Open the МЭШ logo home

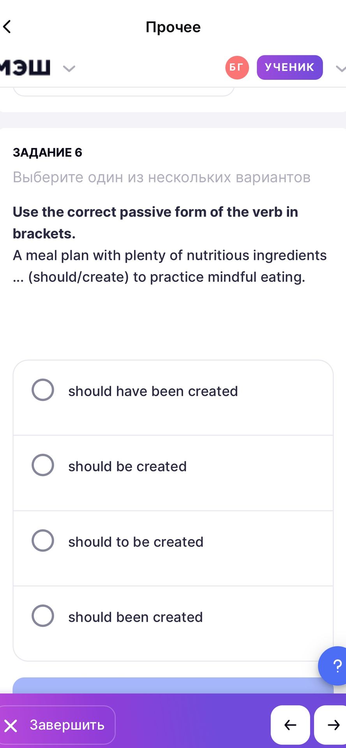pyautogui.click(x=25, y=67)
